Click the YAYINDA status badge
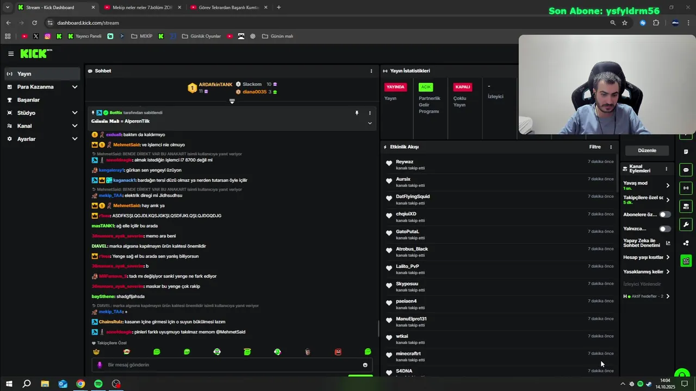This screenshot has height=391, width=696. click(395, 87)
